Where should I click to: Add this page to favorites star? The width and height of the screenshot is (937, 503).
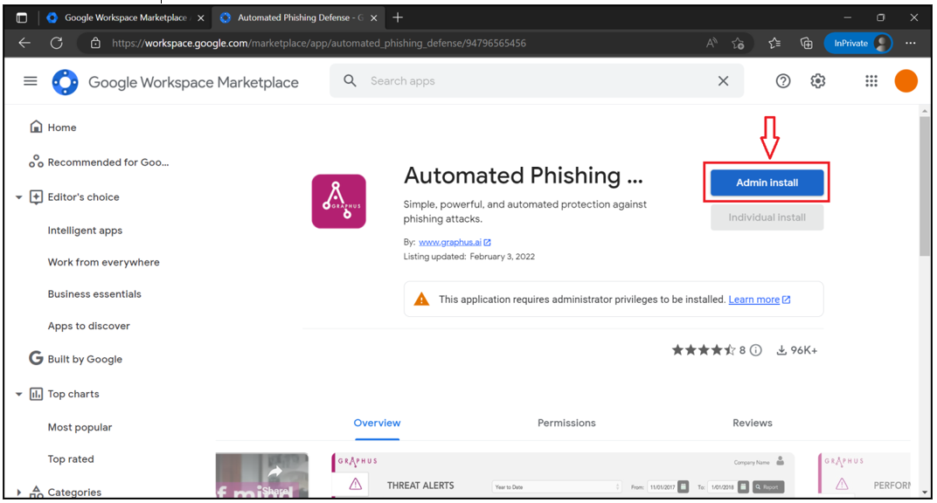point(738,43)
